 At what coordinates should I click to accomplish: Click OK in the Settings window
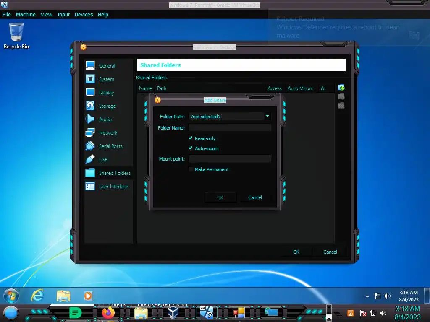click(x=296, y=252)
